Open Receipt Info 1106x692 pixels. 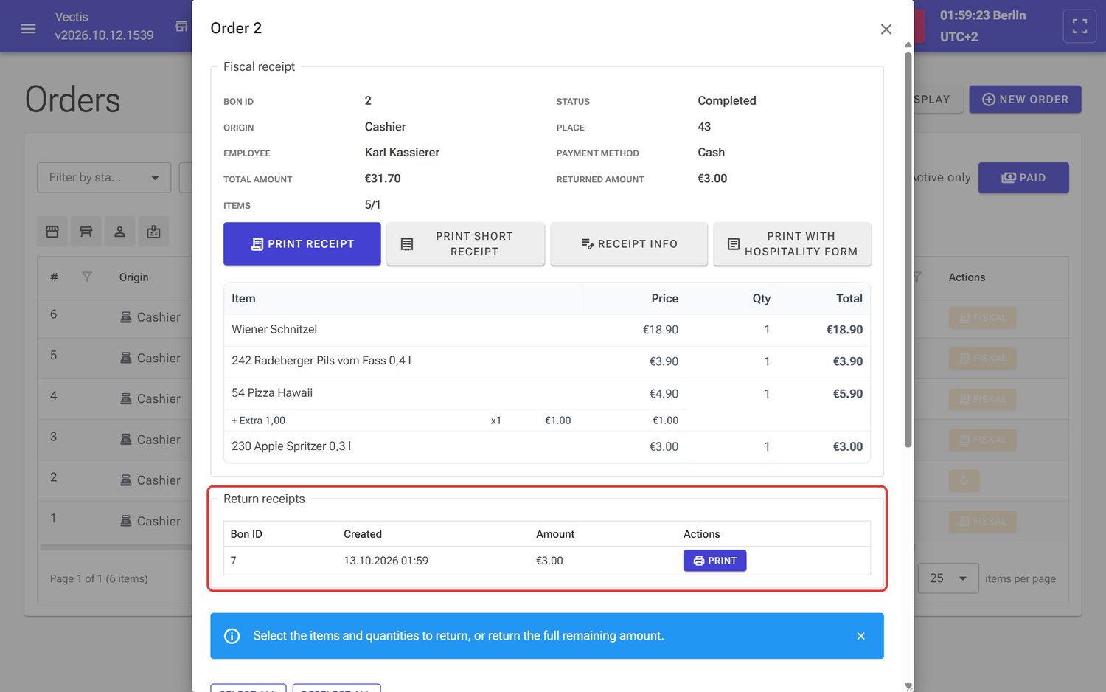629,243
